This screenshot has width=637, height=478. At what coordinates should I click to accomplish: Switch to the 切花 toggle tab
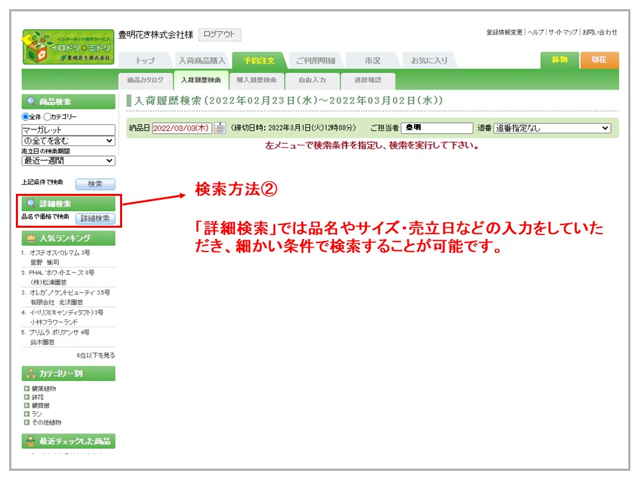(x=599, y=60)
